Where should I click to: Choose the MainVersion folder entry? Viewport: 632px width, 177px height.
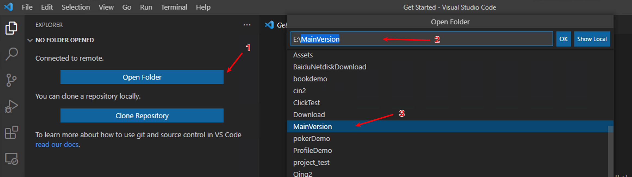[450, 127]
